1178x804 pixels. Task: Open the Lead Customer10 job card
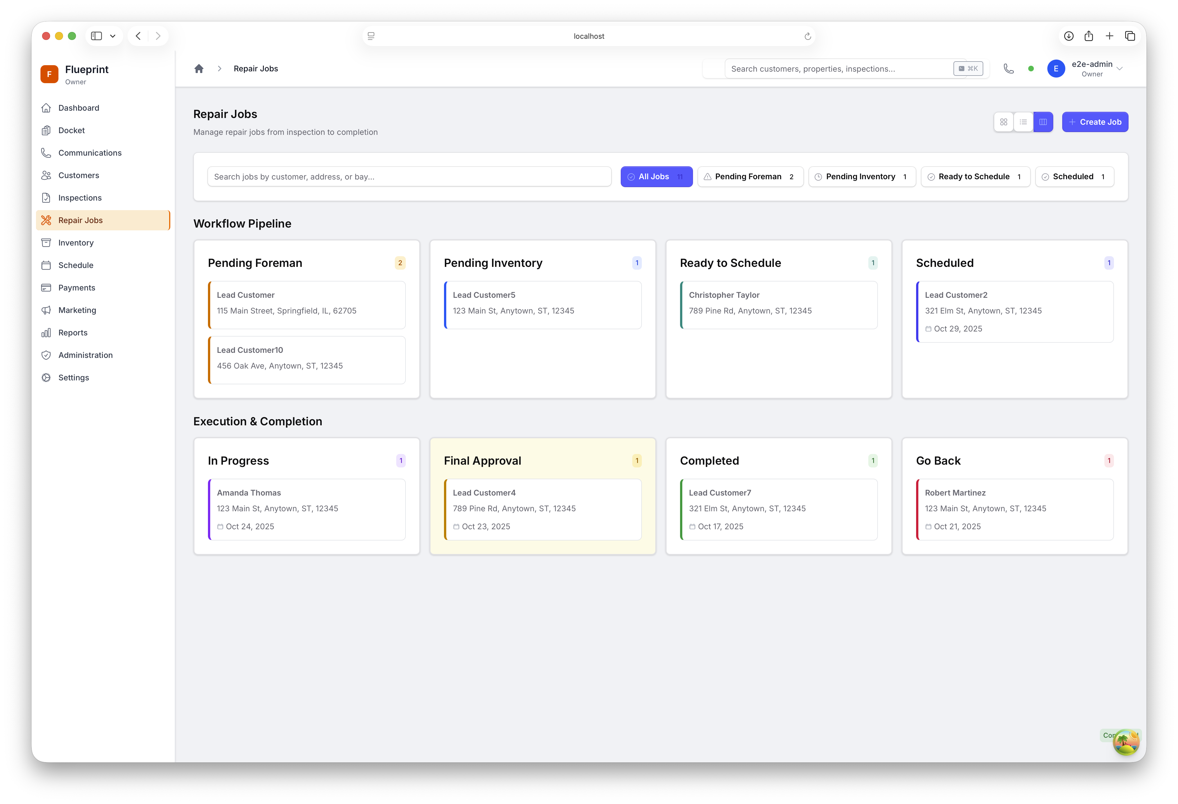[307, 360]
